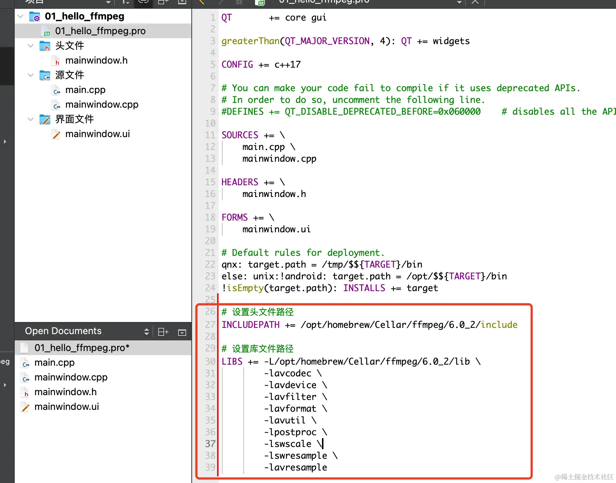Click the '!isEmpty(target.path): INSTALLS' line
Viewport: 616px width, 483px height.
[x=330, y=288]
